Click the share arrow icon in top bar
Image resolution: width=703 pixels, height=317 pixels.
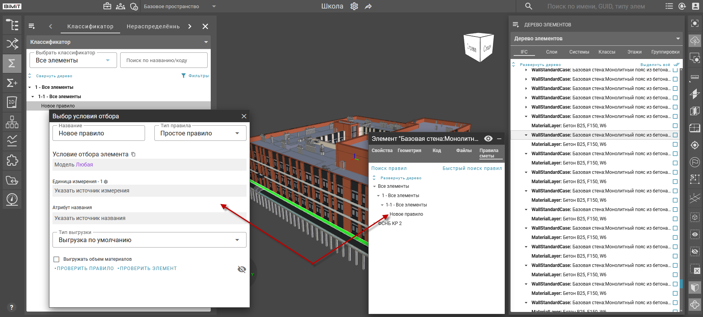pos(368,6)
